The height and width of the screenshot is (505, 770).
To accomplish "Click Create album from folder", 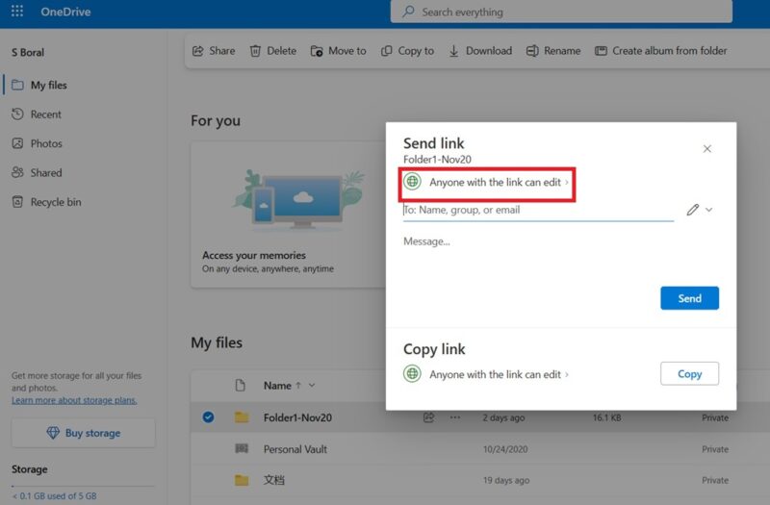I will point(661,51).
